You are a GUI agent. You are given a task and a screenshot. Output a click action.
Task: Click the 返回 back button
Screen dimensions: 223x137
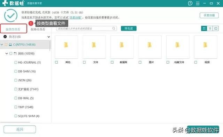coord(20,129)
